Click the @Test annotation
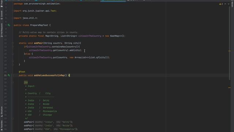 pos(22,72)
